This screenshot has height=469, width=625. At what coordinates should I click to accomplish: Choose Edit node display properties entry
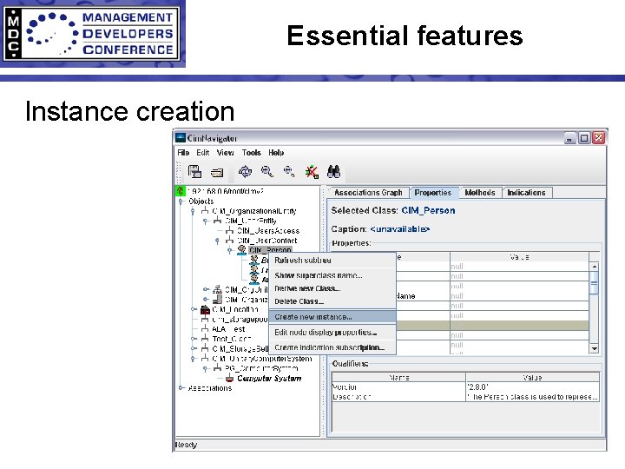(332, 332)
